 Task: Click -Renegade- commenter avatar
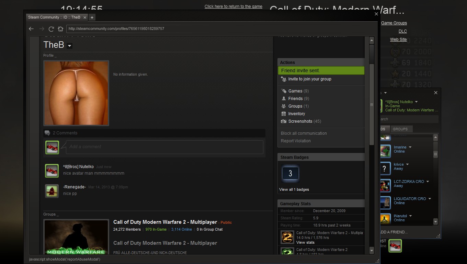[52, 191]
